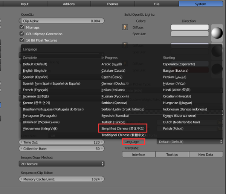Pick the Specular light color swatch
The width and height of the screenshot is (226, 194).
tap(190, 34)
